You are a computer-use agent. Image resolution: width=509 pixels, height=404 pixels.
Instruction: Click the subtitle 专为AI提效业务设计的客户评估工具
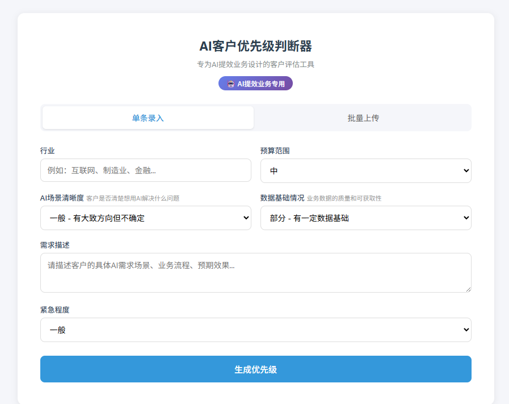tap(255, 64)
